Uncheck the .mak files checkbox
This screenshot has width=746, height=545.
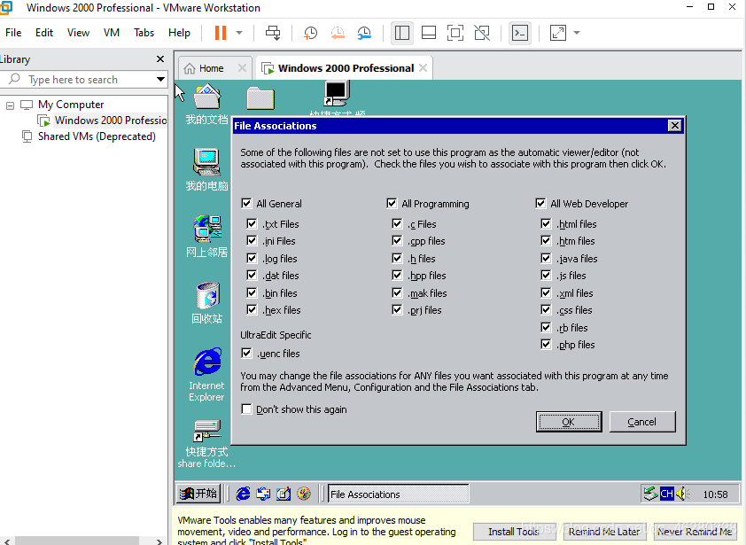[x=397, y=292]
